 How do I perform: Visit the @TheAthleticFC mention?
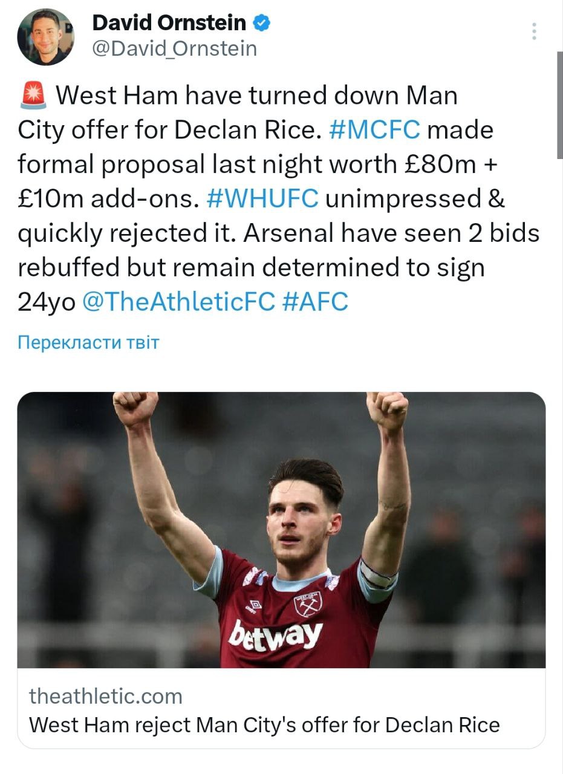click(x=178, y=302)
